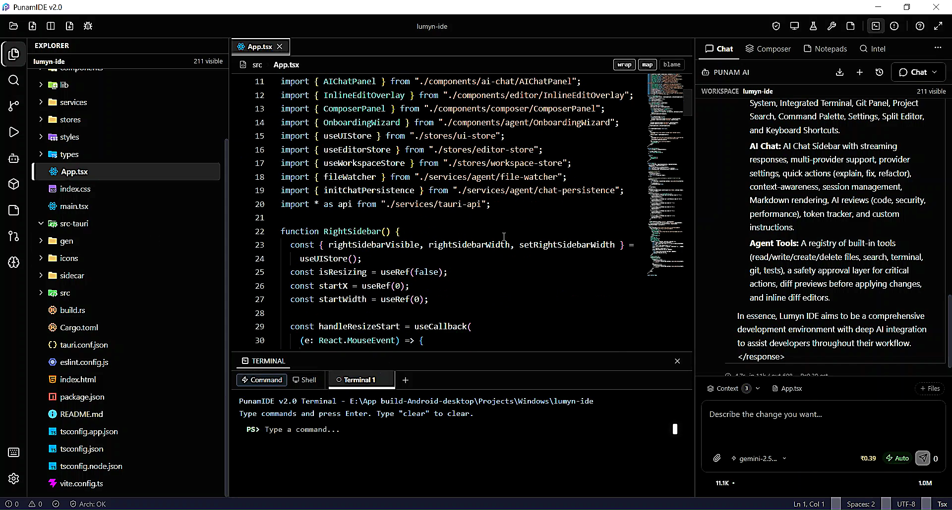Click the new file plus icon in toolbar
Screen dimensions: 952x510
69,26
